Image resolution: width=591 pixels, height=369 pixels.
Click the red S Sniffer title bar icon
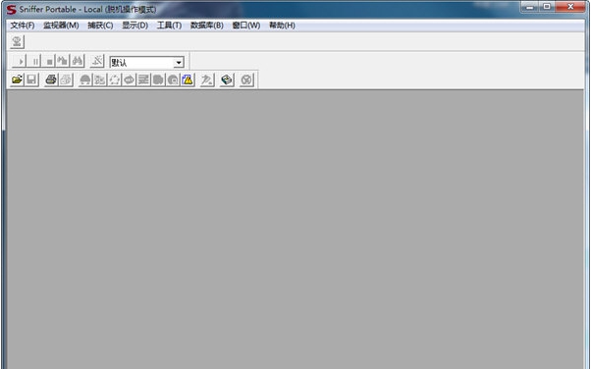[12, 9]
